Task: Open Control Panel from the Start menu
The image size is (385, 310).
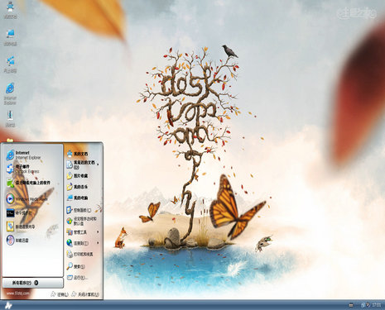Action: (83, 210)
